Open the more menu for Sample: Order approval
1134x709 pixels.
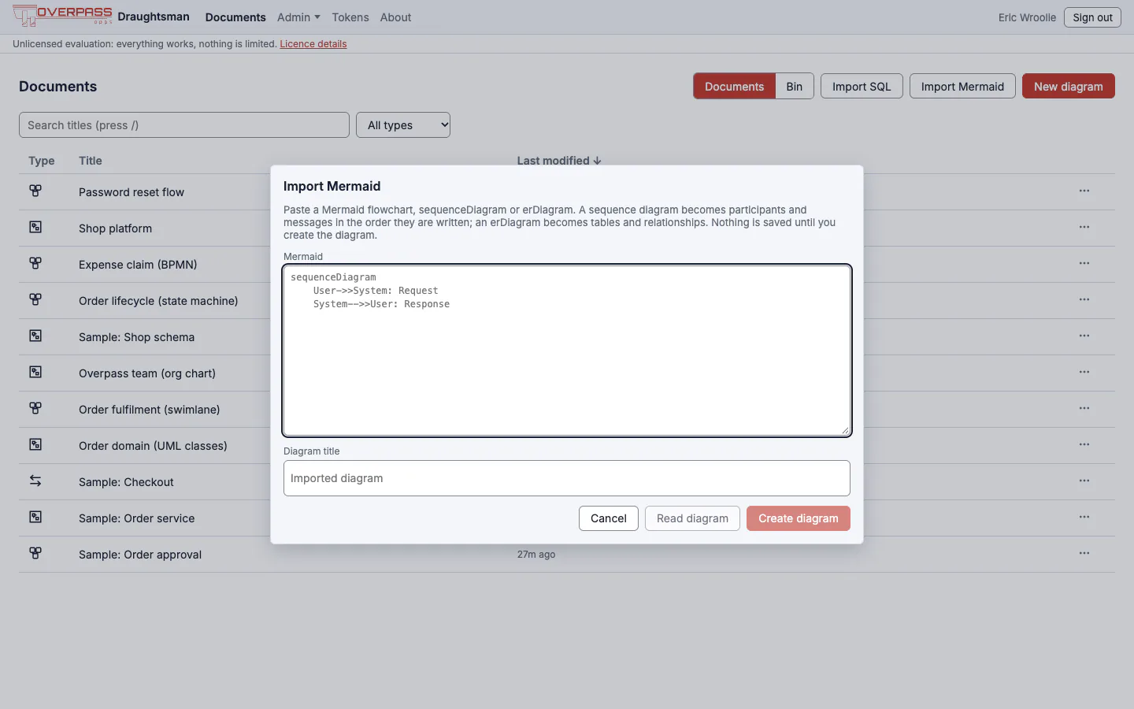[1084, 553]
